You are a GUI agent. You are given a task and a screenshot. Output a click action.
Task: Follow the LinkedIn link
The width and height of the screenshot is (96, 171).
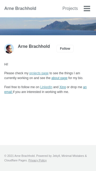point(46,87)
